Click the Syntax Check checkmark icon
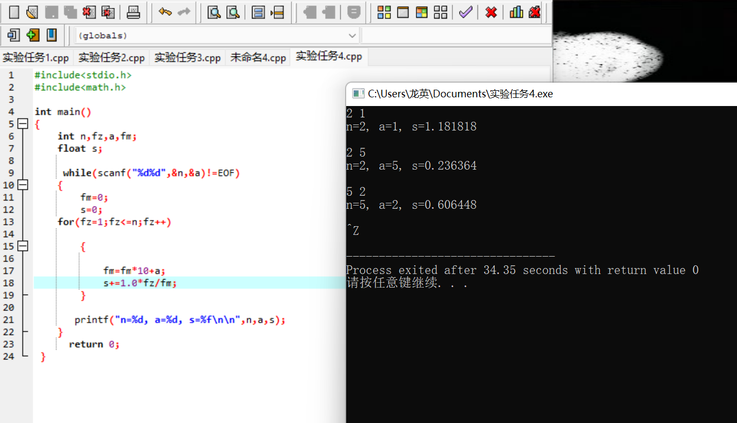This screenshot has width=737, height=423. 465,12
